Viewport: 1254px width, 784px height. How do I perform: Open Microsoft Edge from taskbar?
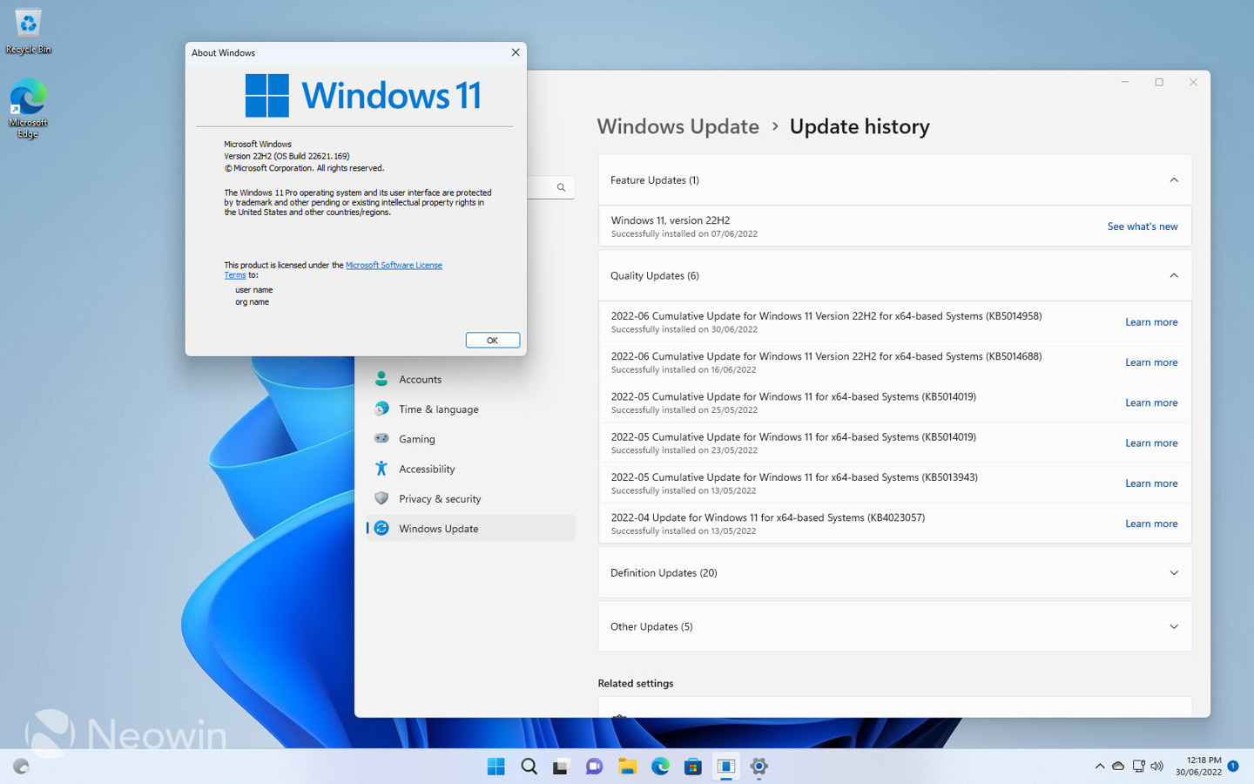click(660, 767)
